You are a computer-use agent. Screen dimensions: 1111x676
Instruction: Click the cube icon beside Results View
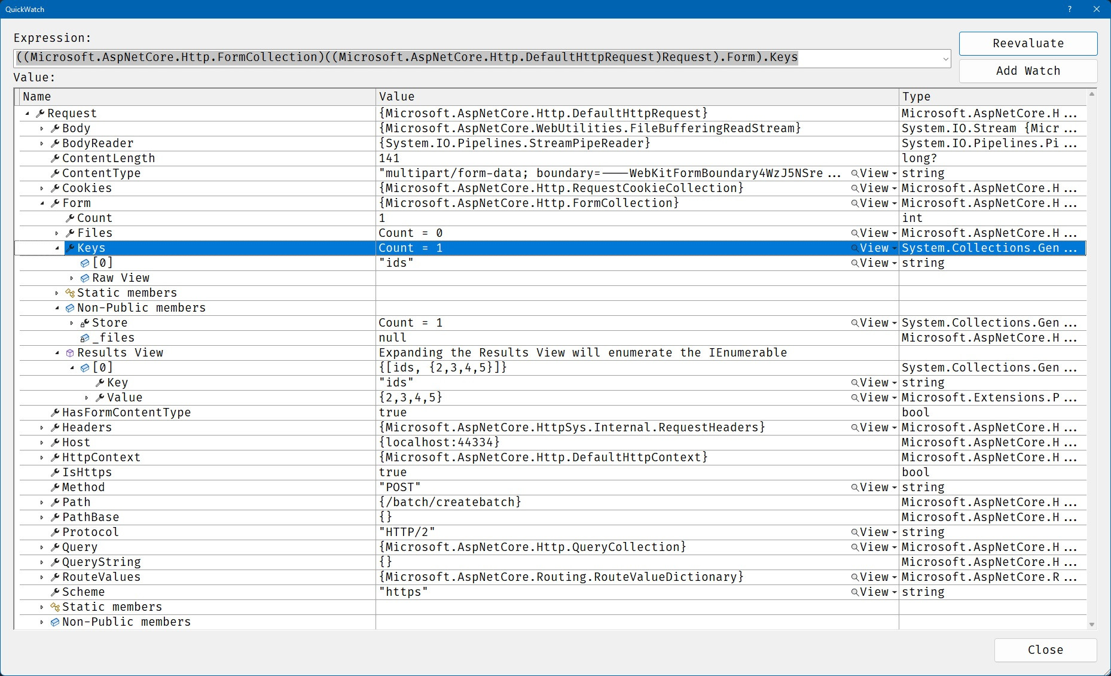[x=70, y=353]
